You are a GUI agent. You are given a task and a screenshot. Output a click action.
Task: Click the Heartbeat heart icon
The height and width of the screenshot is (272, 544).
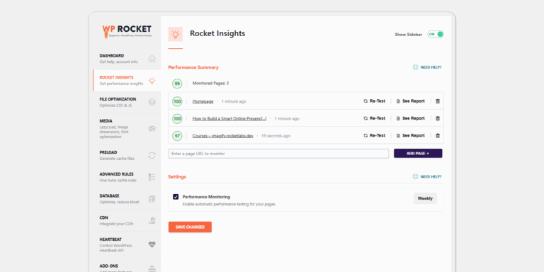tap(152, 244)
